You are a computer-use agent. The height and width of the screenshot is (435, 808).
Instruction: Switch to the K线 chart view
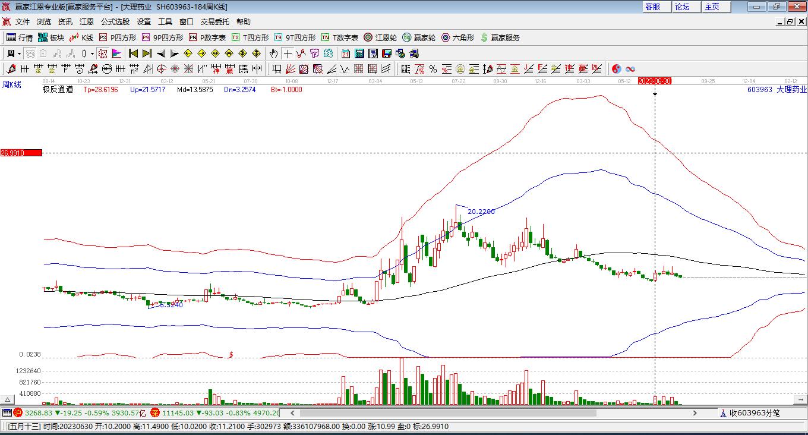81,37
